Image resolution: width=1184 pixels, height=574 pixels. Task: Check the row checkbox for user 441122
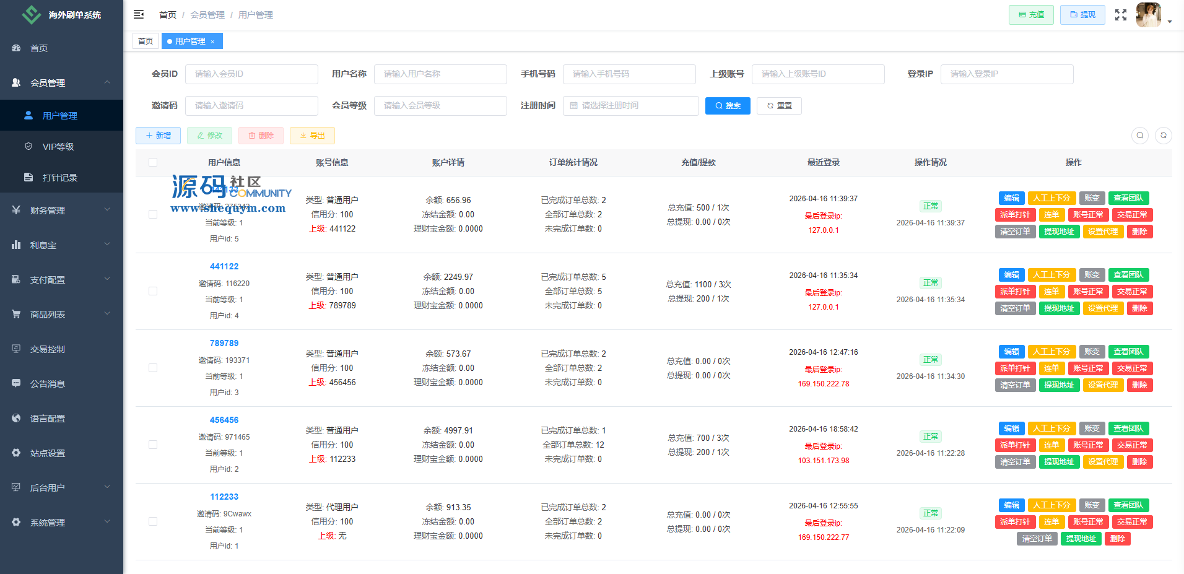pyautogui.click(x=153, y=291)
